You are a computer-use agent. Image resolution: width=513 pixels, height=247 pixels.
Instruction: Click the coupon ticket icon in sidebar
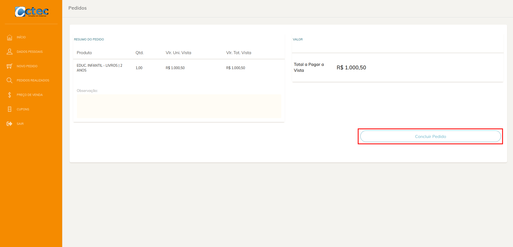coord(10,109)
